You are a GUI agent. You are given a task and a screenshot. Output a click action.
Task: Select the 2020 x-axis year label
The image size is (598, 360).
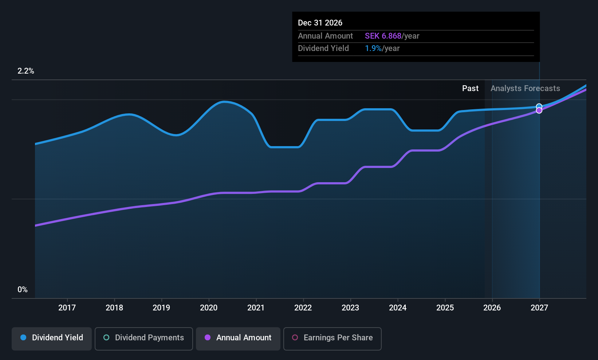coord(209,308)
